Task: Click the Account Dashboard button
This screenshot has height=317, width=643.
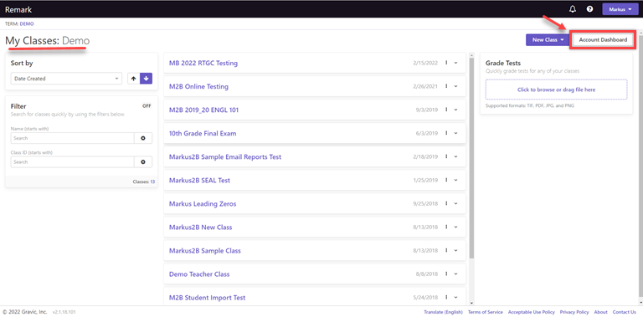Action: [603, 39]
